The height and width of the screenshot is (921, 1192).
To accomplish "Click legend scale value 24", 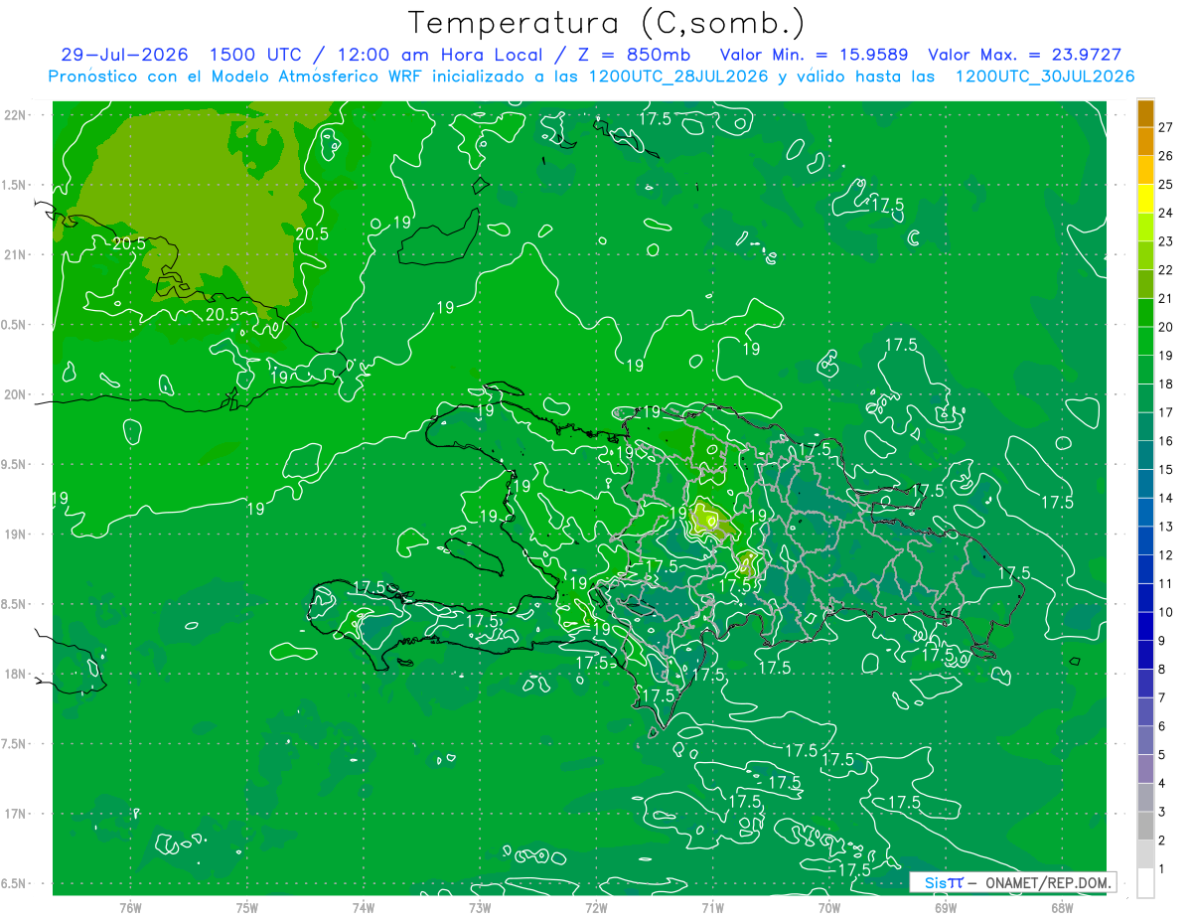I will click(x=1165, y=213).
